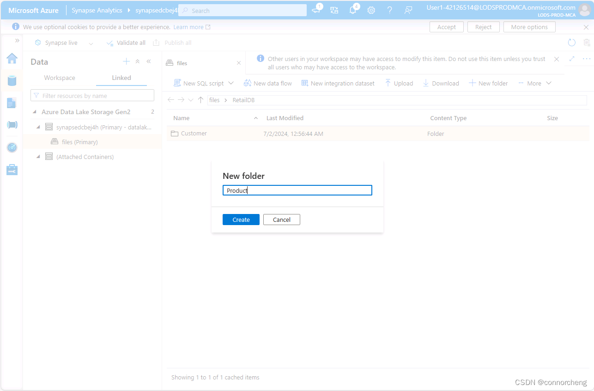Image resolution: width=594 pixels, height=391 pixels.
Task: Go forward in folder navigation
Action: pos(181,100)
